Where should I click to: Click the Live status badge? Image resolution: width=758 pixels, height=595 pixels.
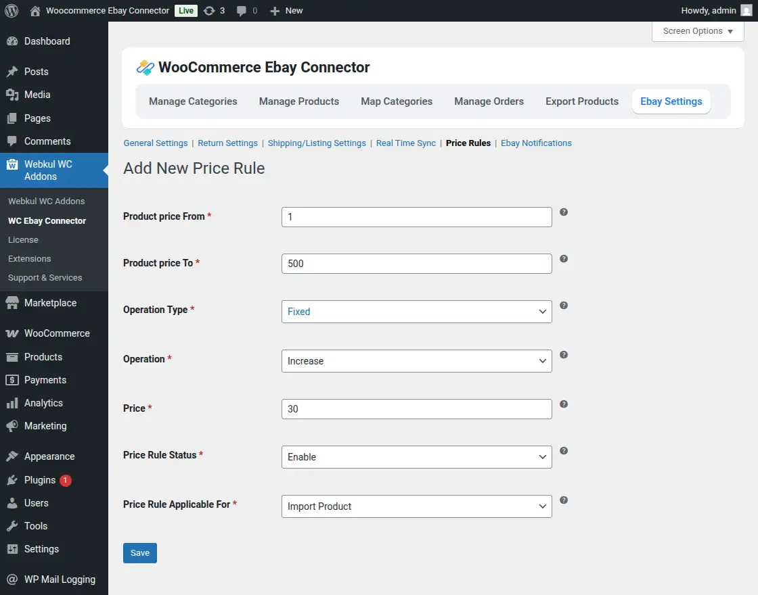[x=186, y=11]
